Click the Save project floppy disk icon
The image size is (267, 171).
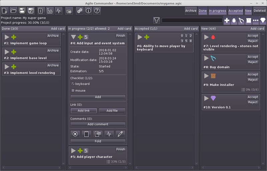pos(22,11)
